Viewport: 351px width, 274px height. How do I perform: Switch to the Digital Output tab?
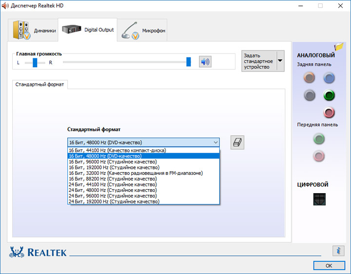[88, 30]
